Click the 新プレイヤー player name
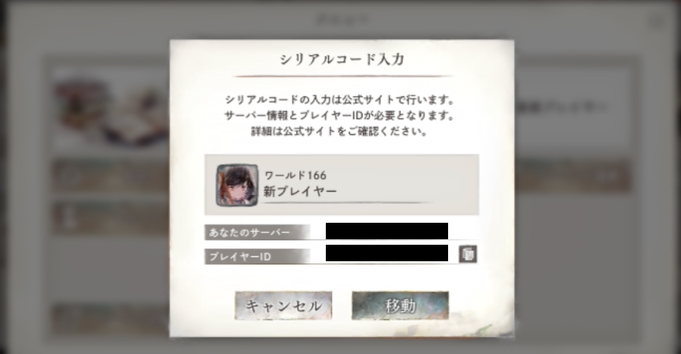The height and width of the screenshot is (354, 681). (300, 191)
